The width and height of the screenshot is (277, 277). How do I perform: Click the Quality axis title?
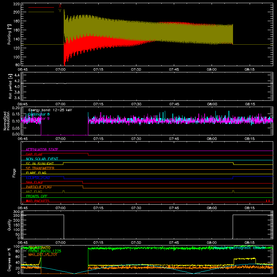[9, 225]
